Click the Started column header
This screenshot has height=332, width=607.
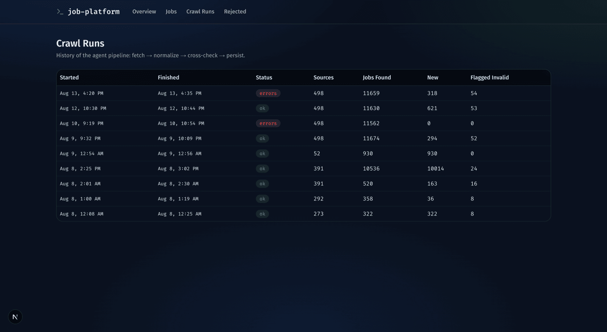[69, 77]
